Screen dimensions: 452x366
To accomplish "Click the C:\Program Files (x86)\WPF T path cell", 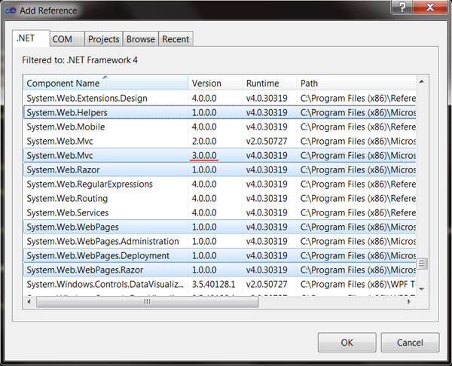I will coord(358,284).
